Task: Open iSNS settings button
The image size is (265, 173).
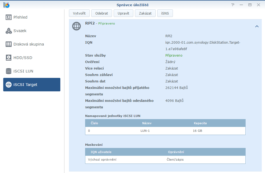Action: [x=165, y=13]
